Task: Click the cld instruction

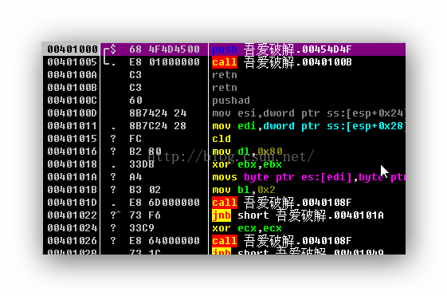Action: [x=222, y=139]
